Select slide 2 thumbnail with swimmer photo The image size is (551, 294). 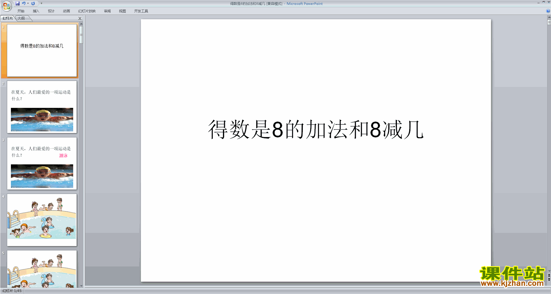tap(42, 107)
